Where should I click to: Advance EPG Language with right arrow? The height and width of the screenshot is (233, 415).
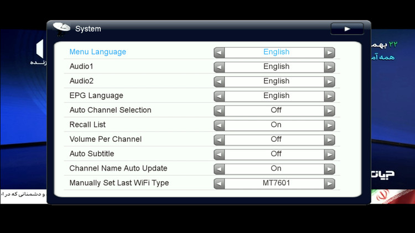tap(329, 96)
